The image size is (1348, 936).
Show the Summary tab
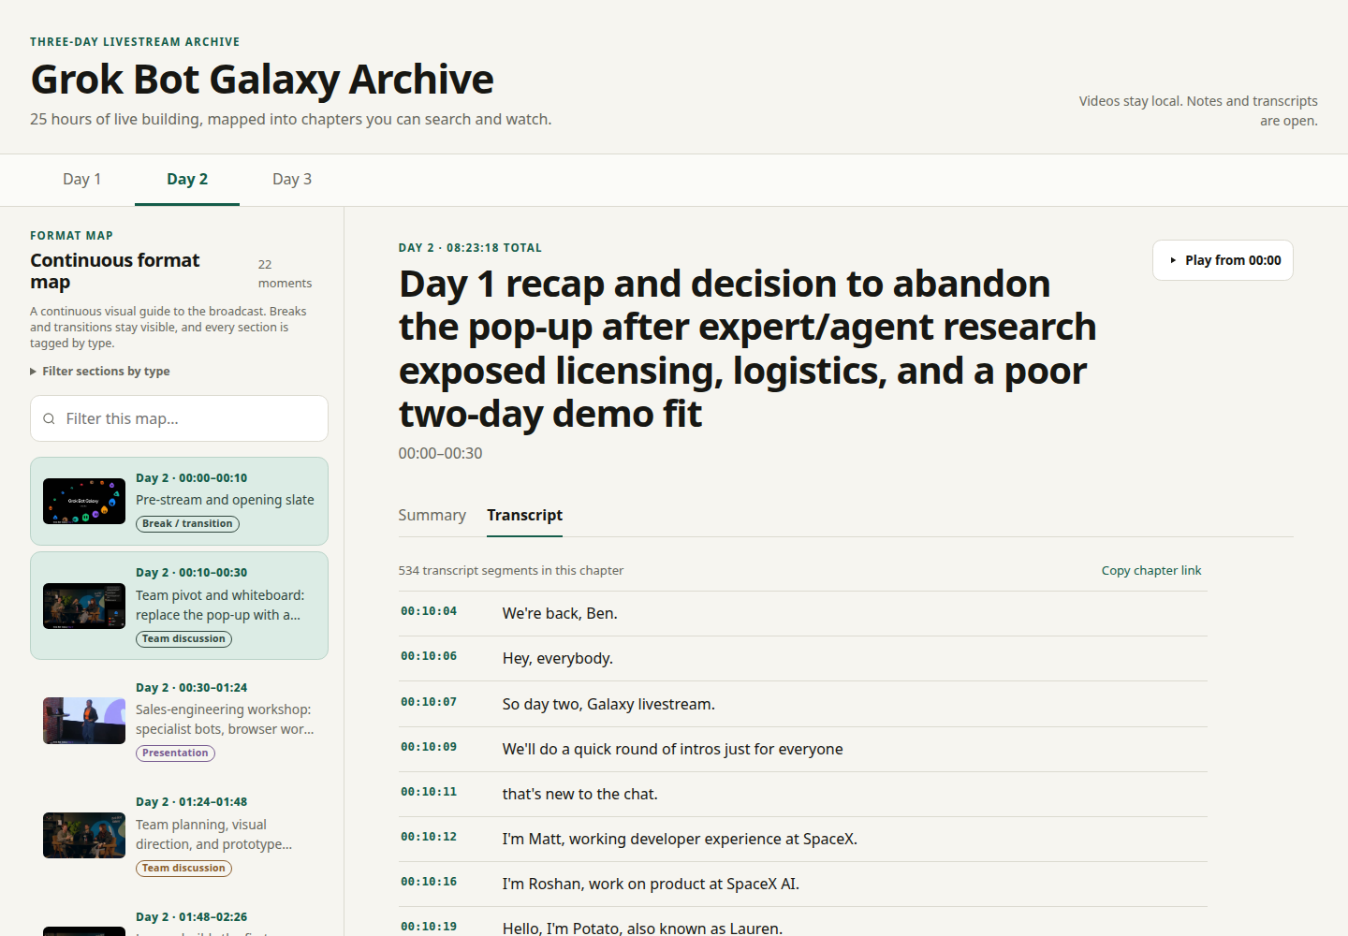pos(432,515)
